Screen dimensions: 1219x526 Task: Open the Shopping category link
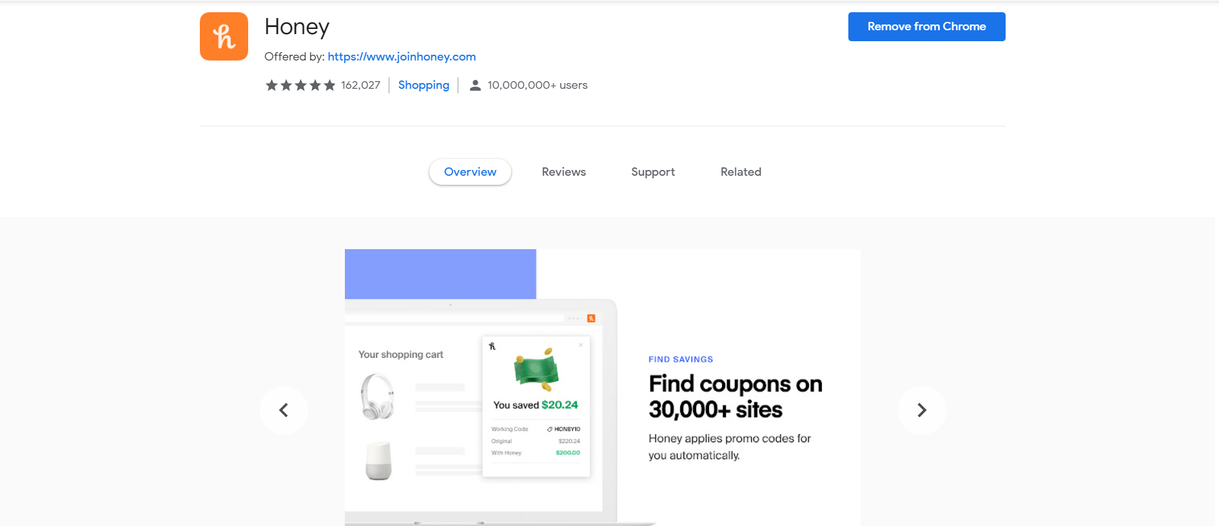click(424, 85)
